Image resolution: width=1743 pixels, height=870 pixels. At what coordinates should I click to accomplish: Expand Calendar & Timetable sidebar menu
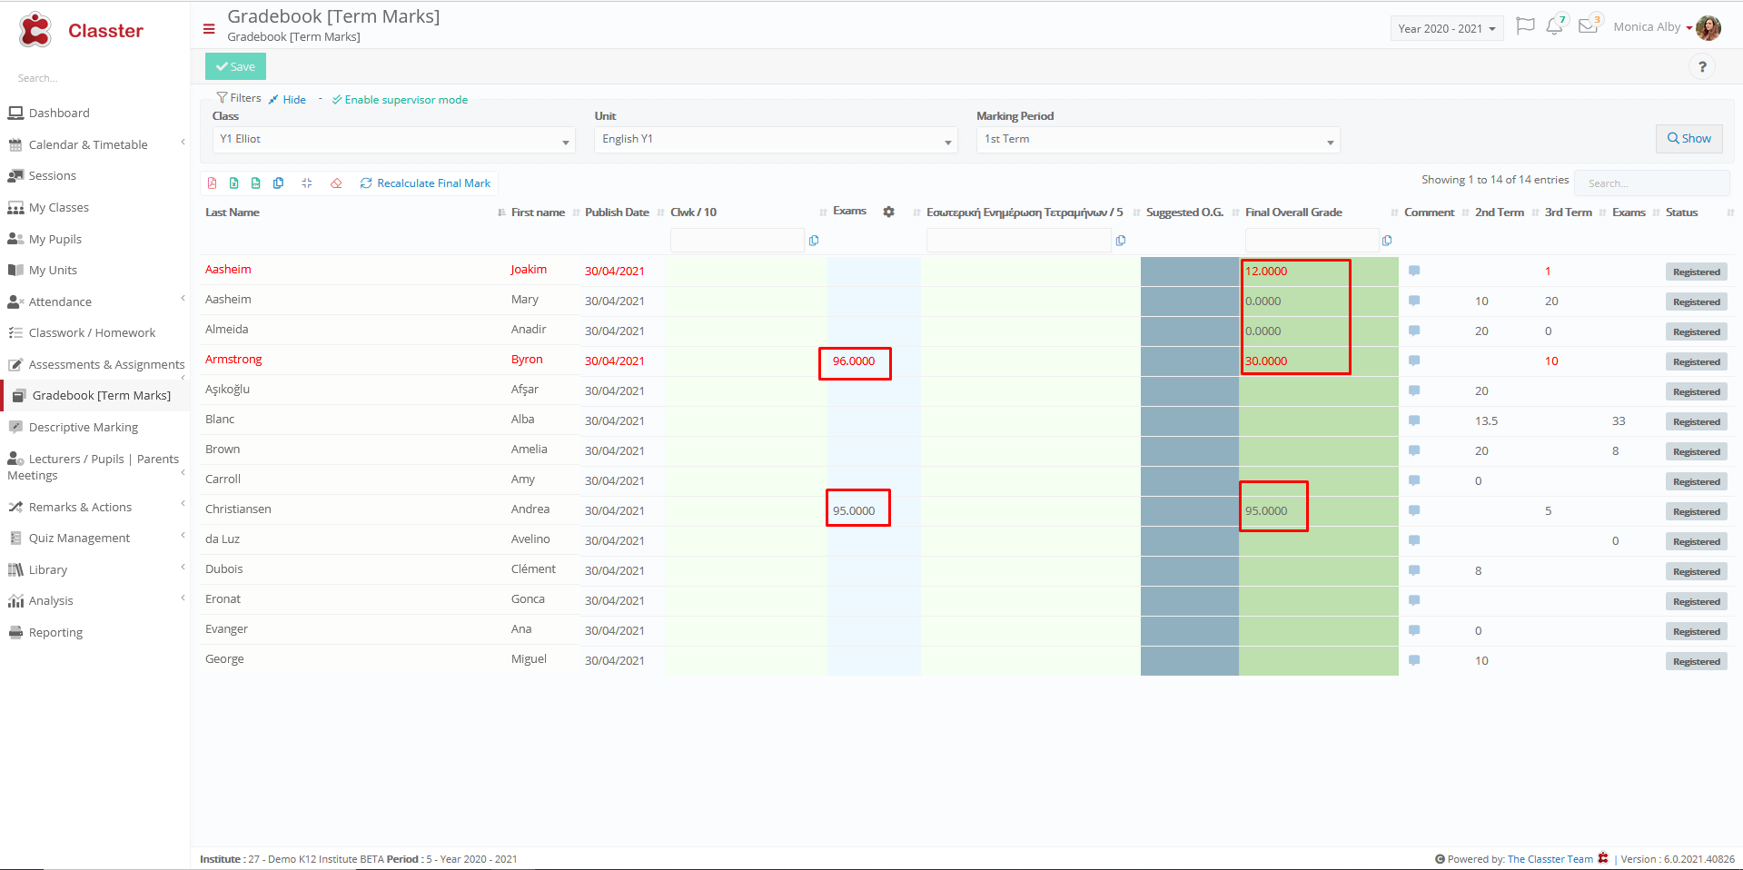coord(183,142)
